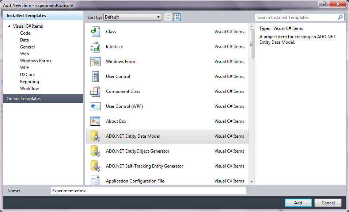Image resolution: width=349 pixels, height=212 pixels.
Task: Open the Installed Templates section header
Action: pyautogui.click(x=43, y=16)
